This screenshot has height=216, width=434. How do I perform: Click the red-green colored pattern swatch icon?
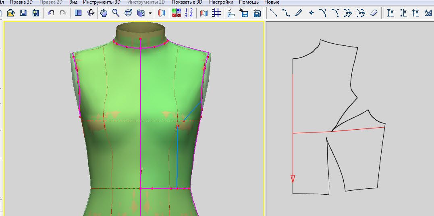tap(176, 13)
